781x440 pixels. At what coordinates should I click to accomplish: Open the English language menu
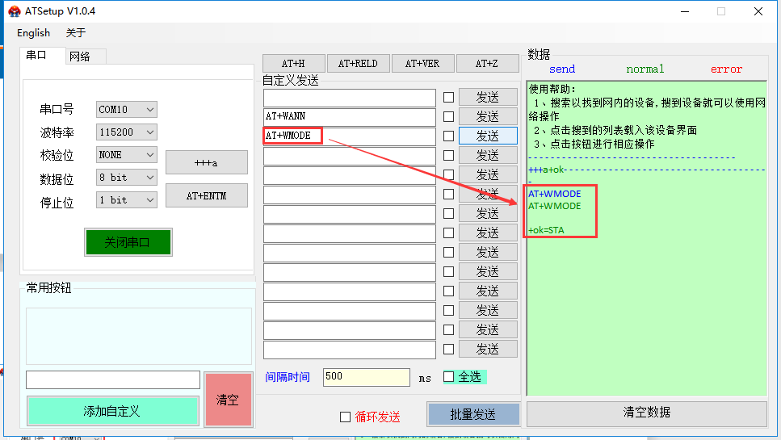coord(33,33)
